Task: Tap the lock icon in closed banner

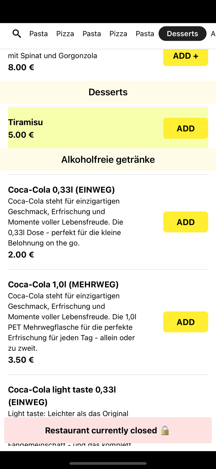Action: (x=165, y=430)
